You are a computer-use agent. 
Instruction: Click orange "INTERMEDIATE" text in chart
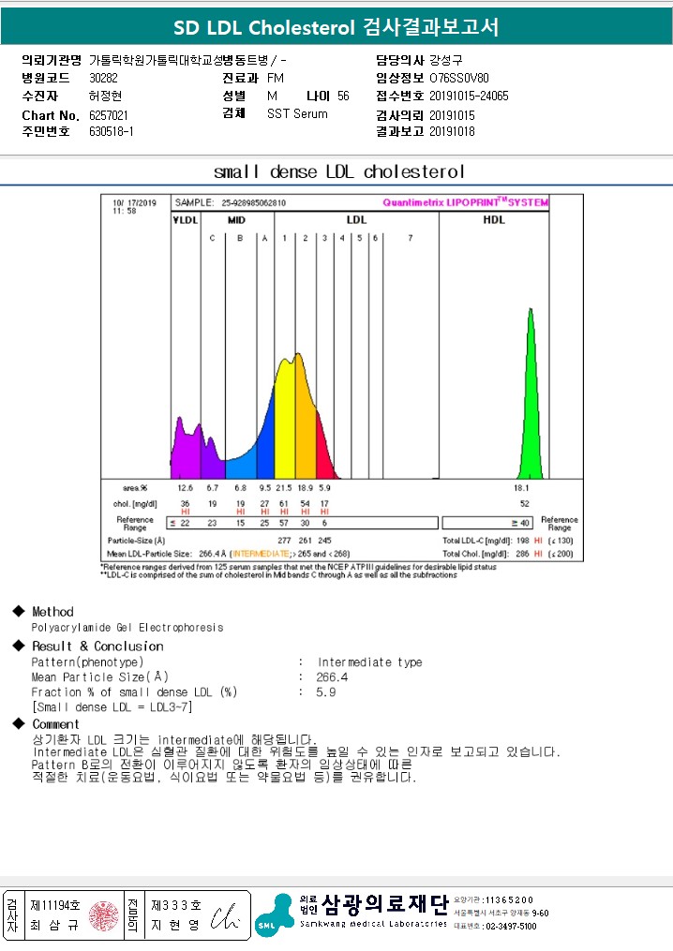coord(261,554)
